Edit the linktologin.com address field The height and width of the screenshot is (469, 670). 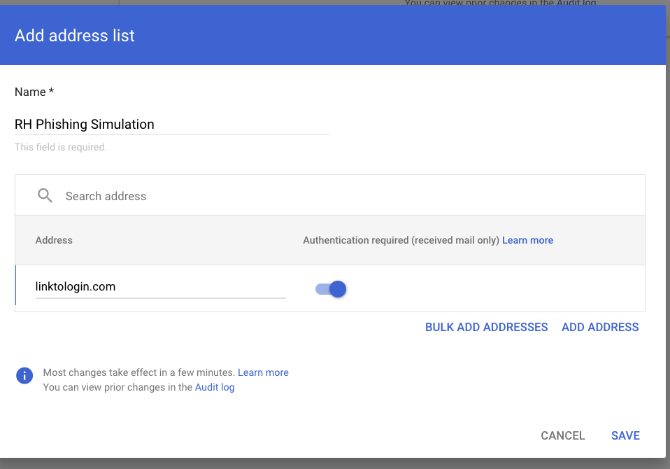click(160, 287)
